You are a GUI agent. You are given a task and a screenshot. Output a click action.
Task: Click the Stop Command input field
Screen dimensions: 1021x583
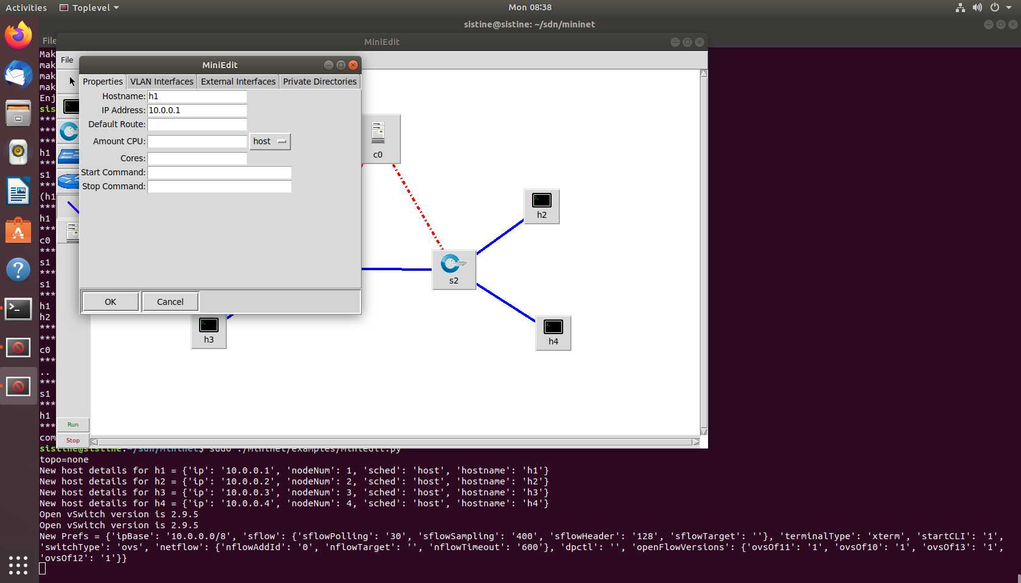tap(219, 186)
